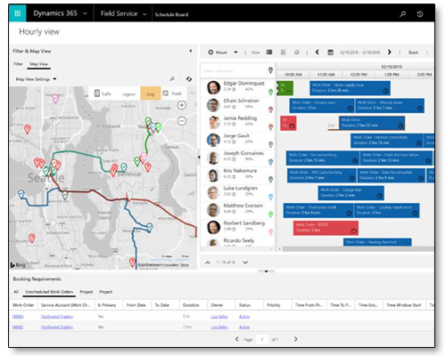Open work order link in second row
Screen dimensions: 446x356
pyautogui.click(x=18, y=327)
